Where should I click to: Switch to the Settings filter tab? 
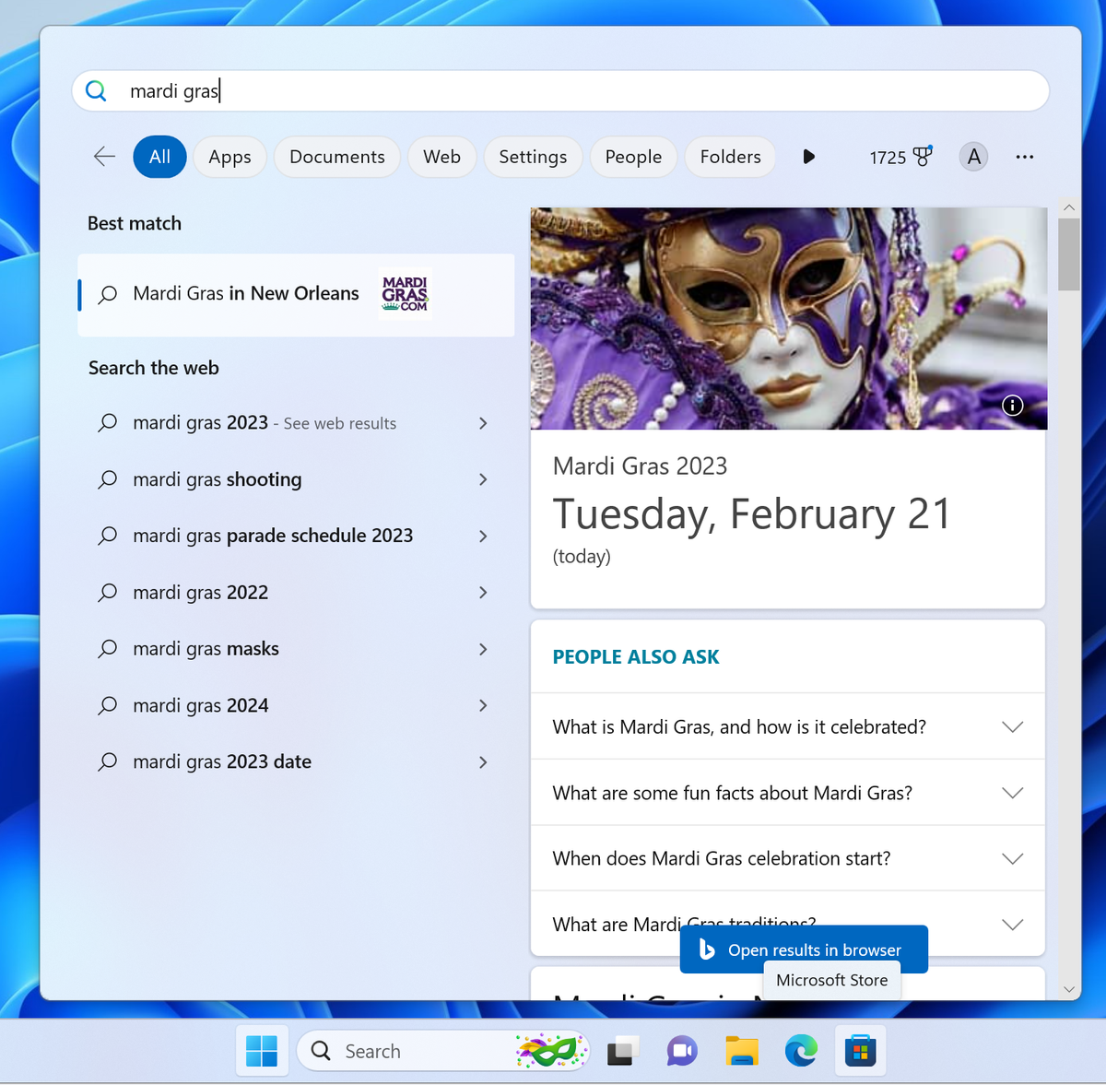click(x=533, y=157)
